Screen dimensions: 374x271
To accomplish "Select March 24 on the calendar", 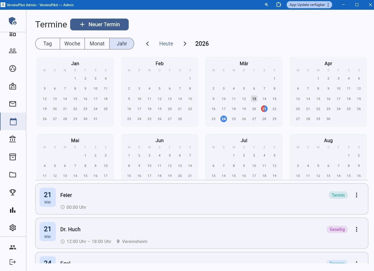I will [x=224, y=119].
